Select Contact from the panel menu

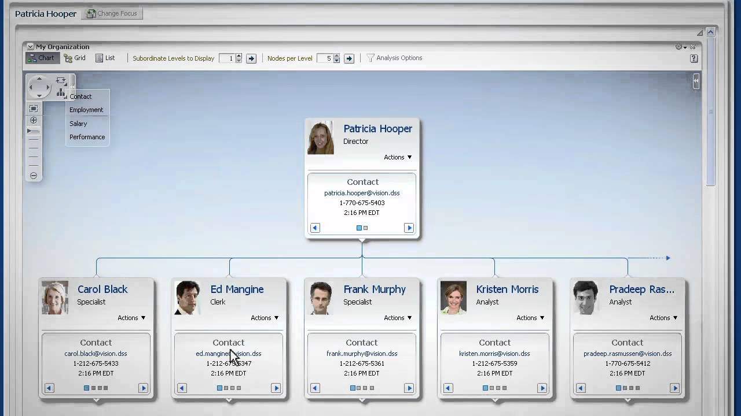point(80,96)
